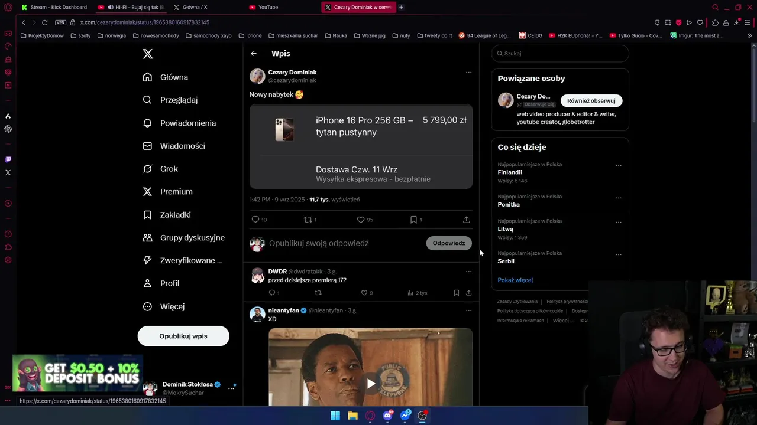This screenshot has width=757, height=425.
Task: Open the more options menu on nieantyfan's reply
Action: tap(468, 310)
